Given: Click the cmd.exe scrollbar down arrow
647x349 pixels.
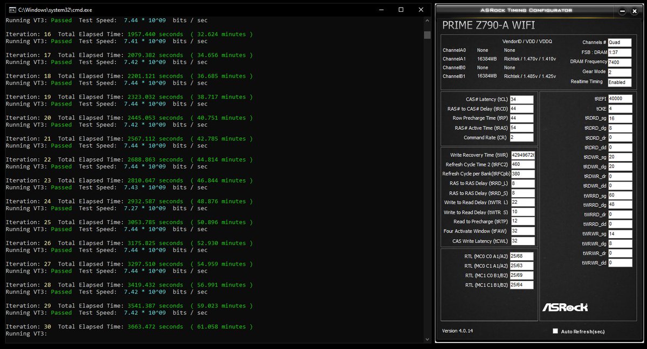Looking at the screenshot, I should coord(427,339).
